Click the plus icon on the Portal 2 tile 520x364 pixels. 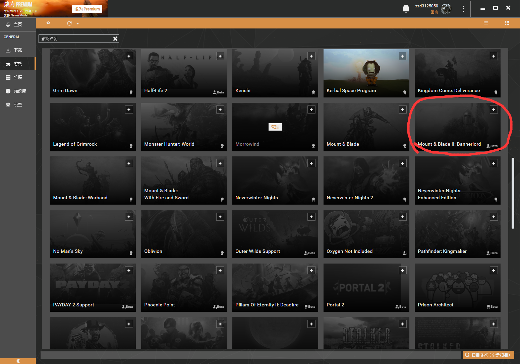[403, 271]
